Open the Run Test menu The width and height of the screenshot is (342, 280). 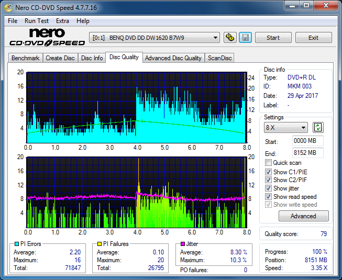click(x=37, y=21)
